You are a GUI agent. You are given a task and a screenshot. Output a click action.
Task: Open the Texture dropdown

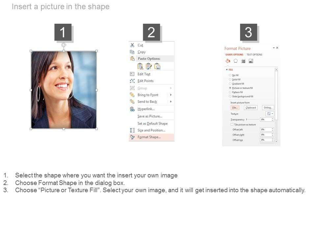pos(270,114)
